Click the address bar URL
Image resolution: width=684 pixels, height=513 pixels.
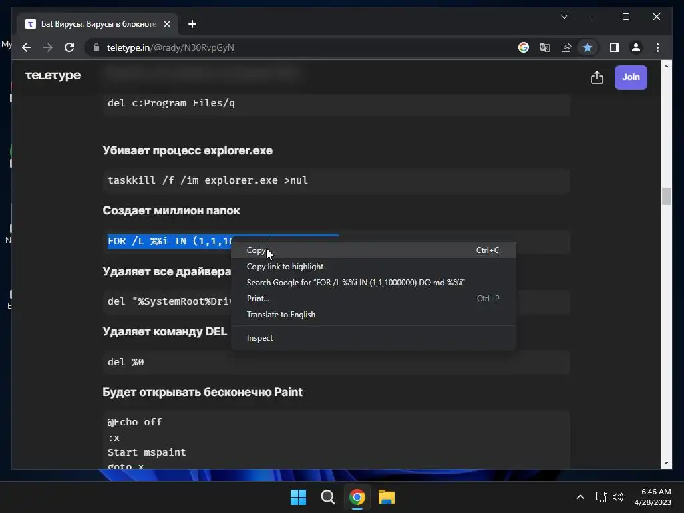point(170,47)
